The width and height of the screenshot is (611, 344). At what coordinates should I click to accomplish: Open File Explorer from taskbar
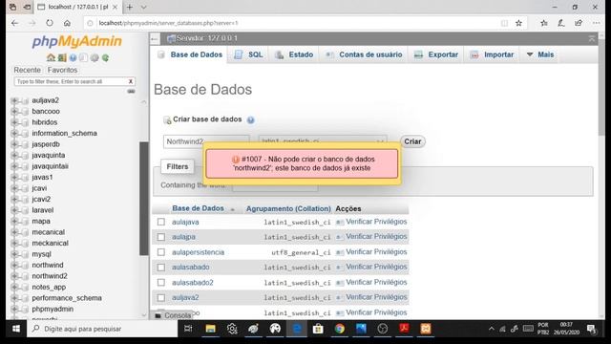pyautogui.click(x=210, y=329)
